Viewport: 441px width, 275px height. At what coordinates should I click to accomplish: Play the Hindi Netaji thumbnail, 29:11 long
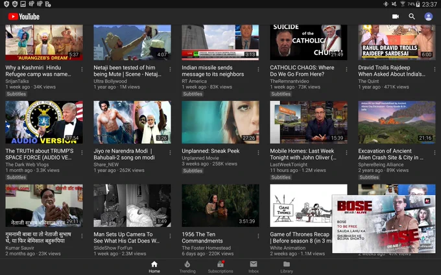pyautogui.click(x=44, y=206)
